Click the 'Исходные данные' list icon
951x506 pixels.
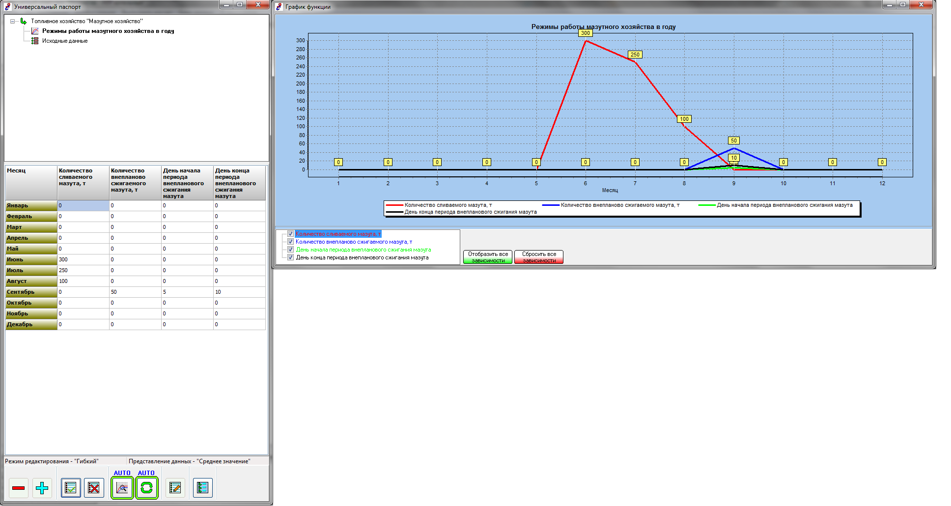[35, 41]
